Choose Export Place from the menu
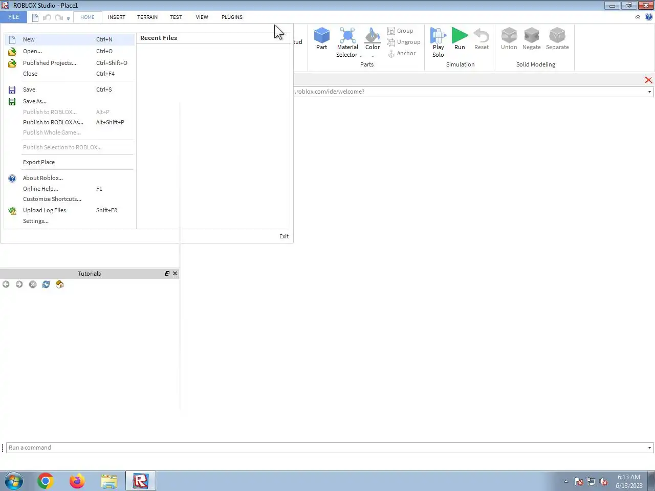 click(69, 162)
